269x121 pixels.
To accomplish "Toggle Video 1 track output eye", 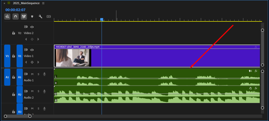I will pos(32,50).
